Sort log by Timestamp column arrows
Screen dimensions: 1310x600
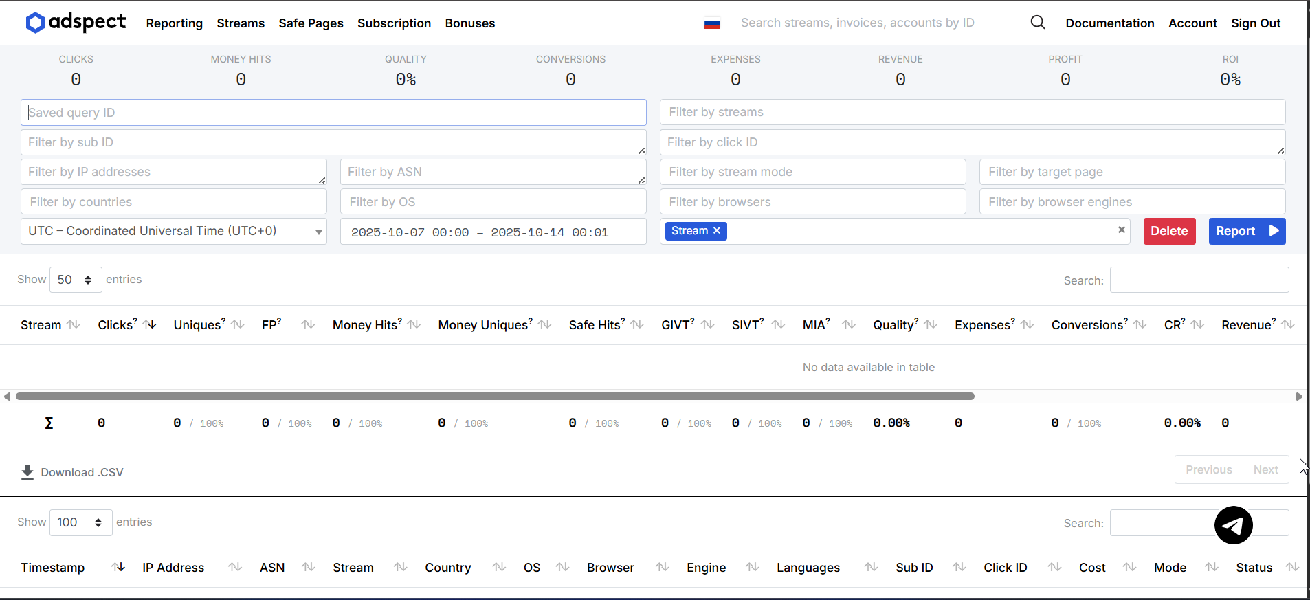pyautogui.click(x=118, y=567)
